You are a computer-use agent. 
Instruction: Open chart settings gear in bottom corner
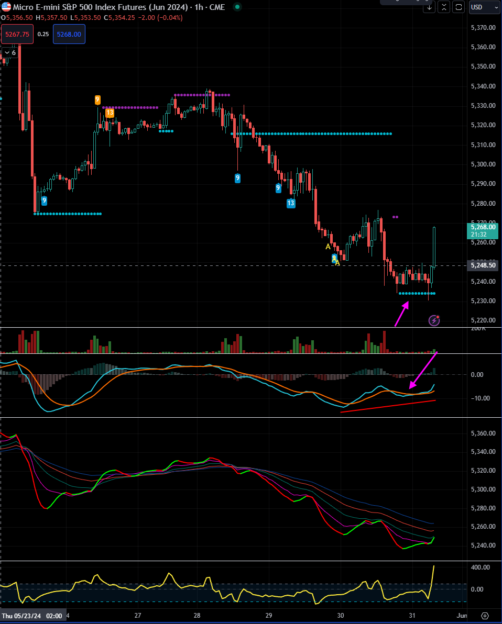pyautogui.click(x=485, y=616)
